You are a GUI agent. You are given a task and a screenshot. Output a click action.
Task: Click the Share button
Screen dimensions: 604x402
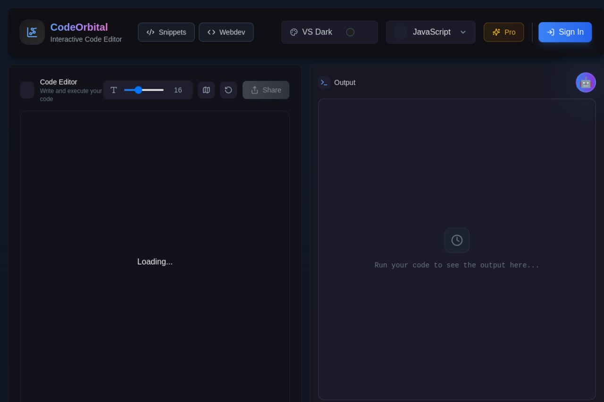point(266,90)
